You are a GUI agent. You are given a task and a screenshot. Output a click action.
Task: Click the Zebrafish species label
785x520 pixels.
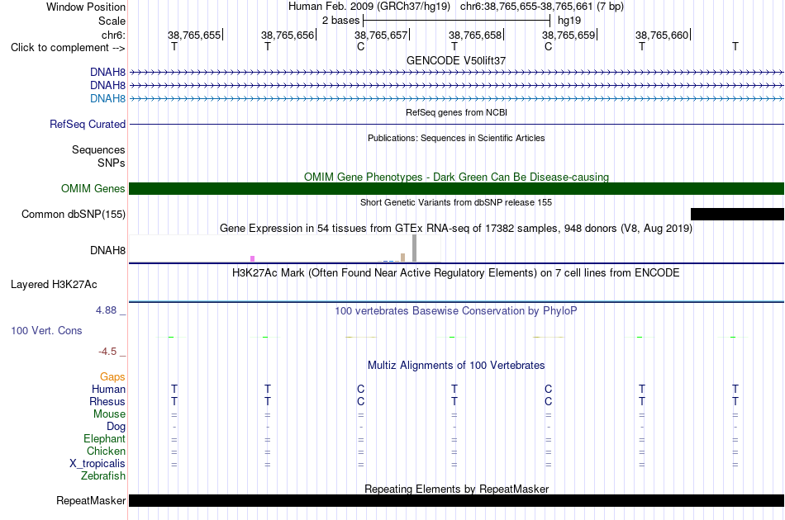point(103,475)
